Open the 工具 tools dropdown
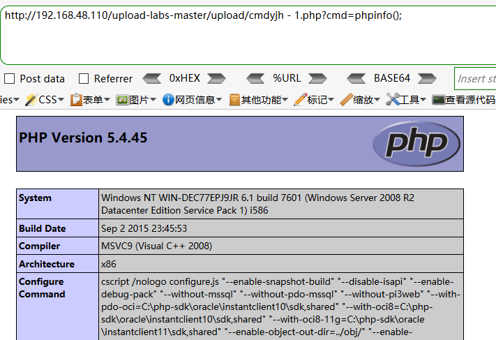The height and width of the screenshot is (340, 496). (406, 100)
